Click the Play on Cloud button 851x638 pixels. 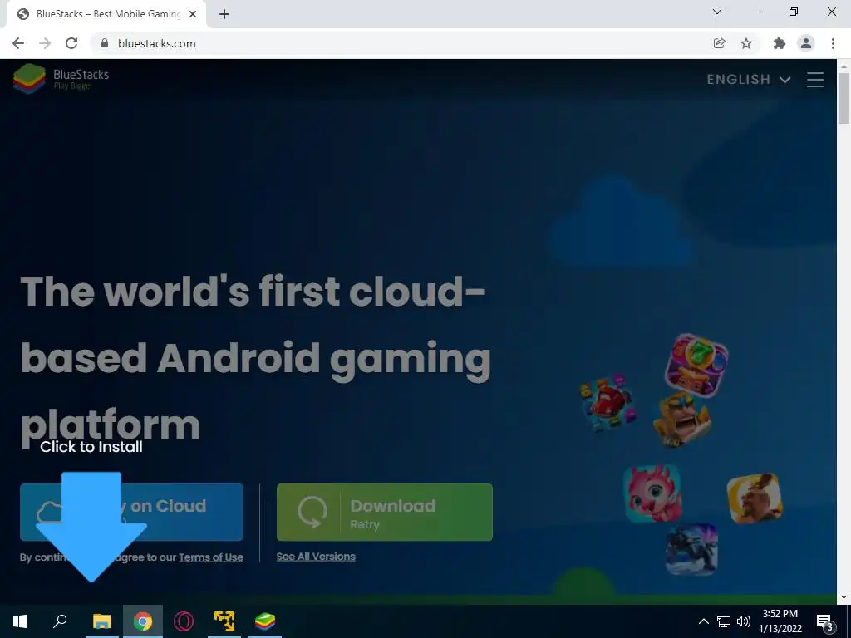(x=132, y=512)
